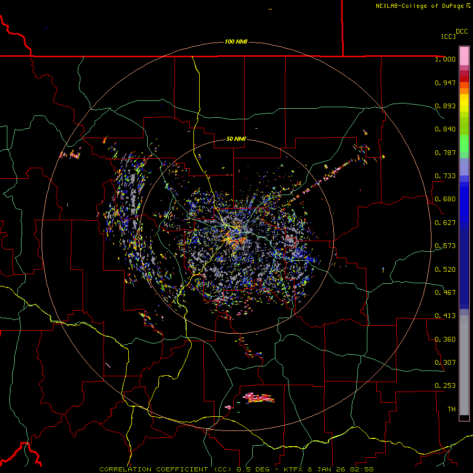This screenshot has height=473, width=473.
Task: Click the 100 NMI range ring label
Action: click(236, 42)
